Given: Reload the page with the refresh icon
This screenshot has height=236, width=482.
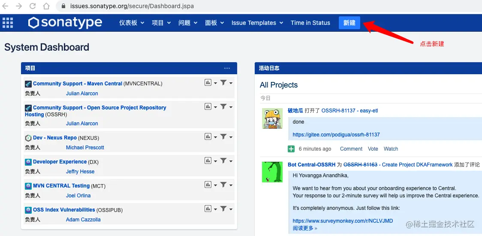Looking at the screenshot, I should click(x=33, y=6).
